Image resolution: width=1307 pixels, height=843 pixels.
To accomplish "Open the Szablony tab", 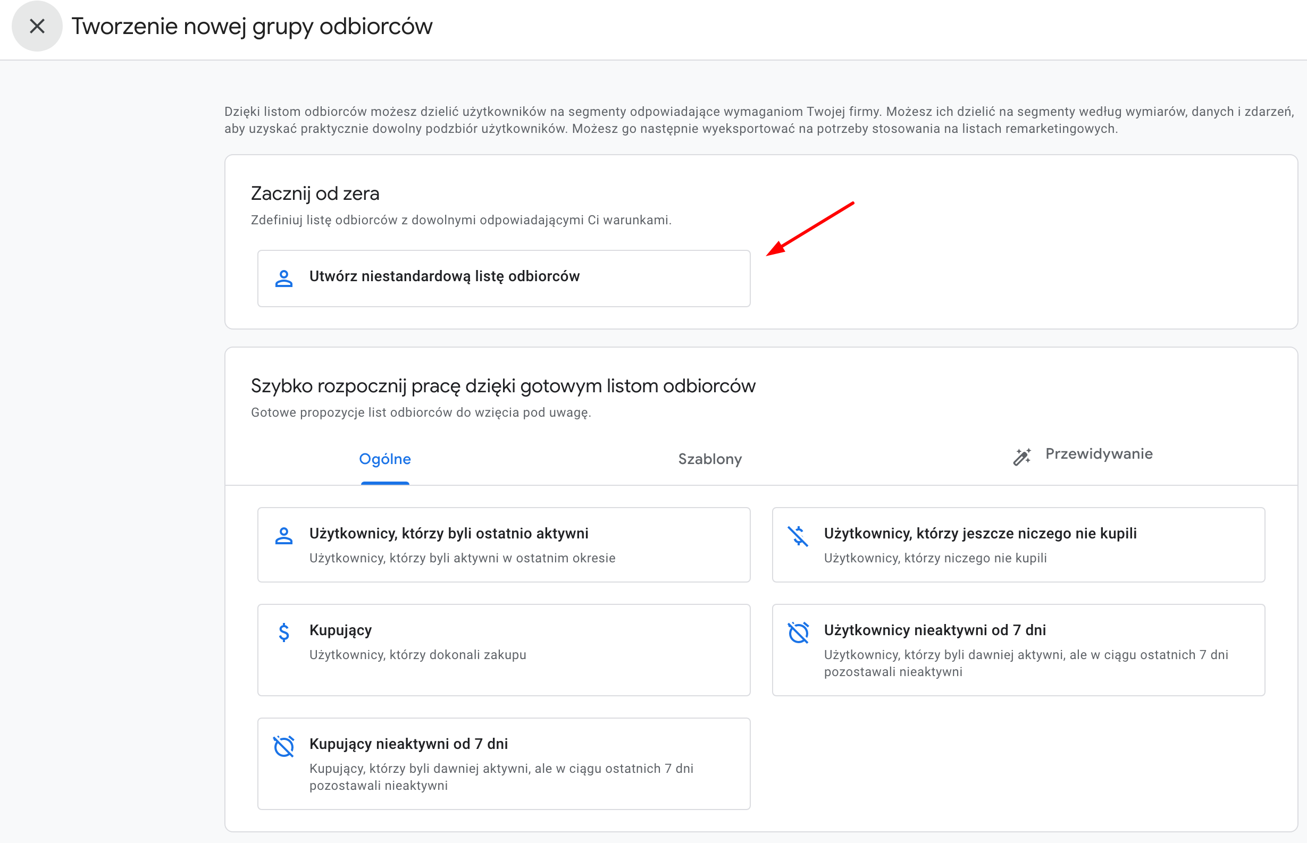I will pos(710,459).
